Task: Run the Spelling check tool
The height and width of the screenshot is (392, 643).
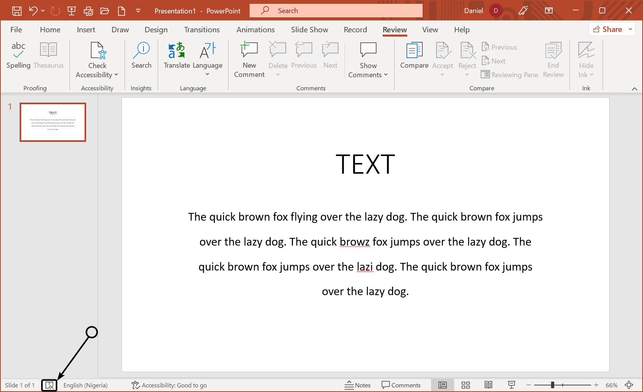Action: pyautogui.click(x=18, y=55)
